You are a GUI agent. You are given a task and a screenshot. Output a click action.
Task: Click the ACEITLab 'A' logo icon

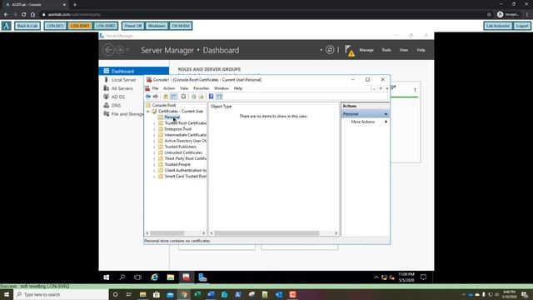coord(7,26)
